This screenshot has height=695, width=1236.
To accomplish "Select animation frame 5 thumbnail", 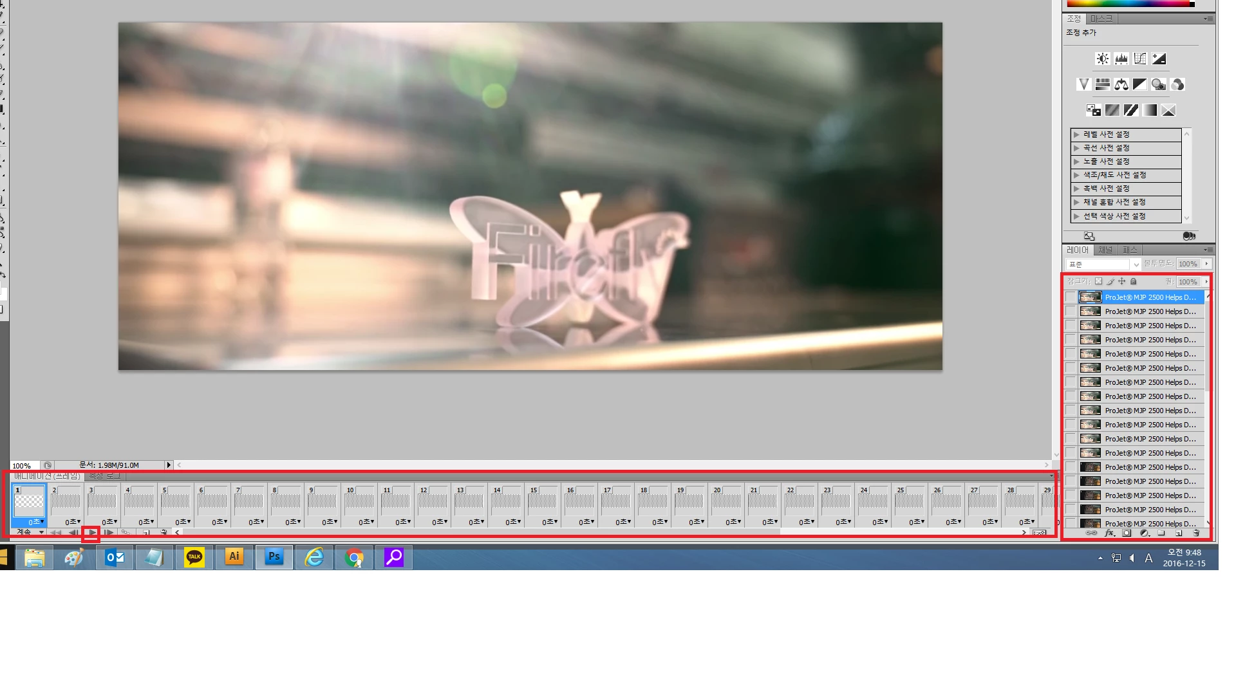I will coord(175,501).
